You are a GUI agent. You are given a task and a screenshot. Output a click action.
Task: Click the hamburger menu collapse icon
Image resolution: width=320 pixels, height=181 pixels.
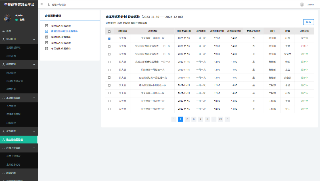[x=42, y=5]
